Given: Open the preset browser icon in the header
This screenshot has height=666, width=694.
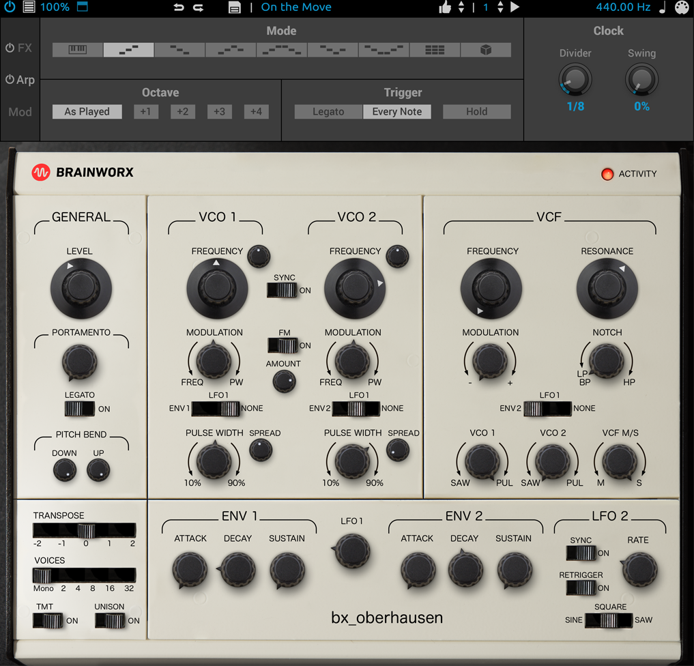Looking at the screenshot, I should click(x=234, y=8).
